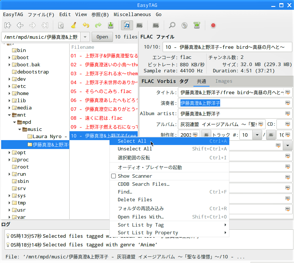294x263 pixels.
Task: Choose Open Files With… menu entry
Action: coord(169,217)
